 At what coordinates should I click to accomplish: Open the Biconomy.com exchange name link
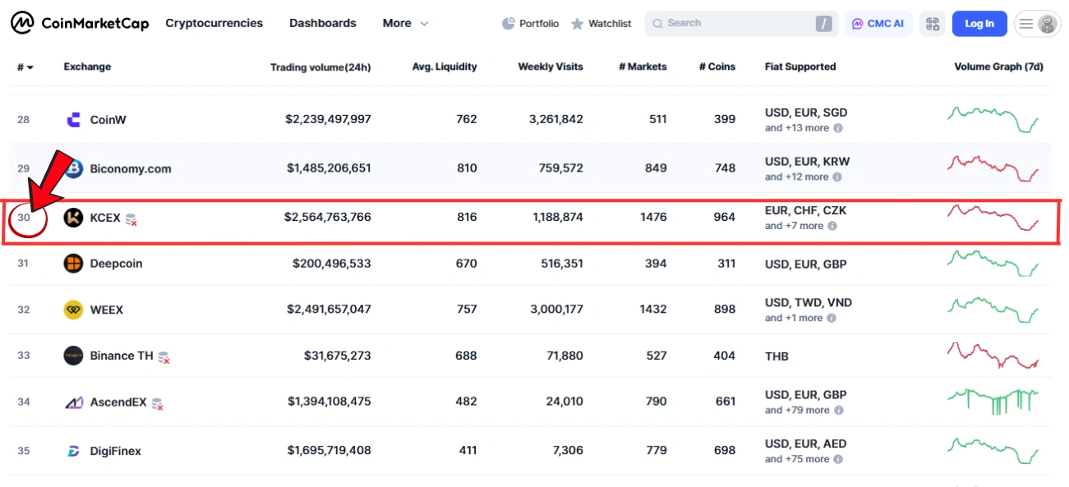[131, 168]
